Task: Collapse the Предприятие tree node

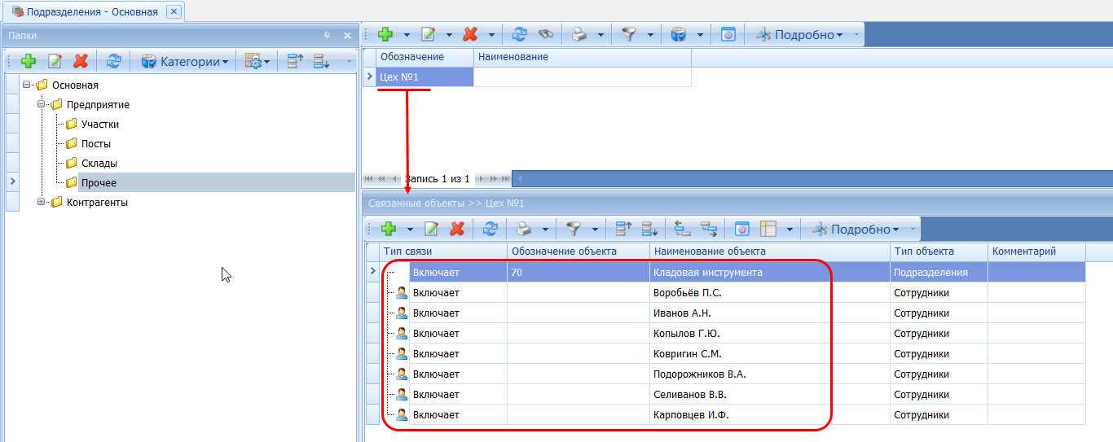Action: click(x=42, y=104)
